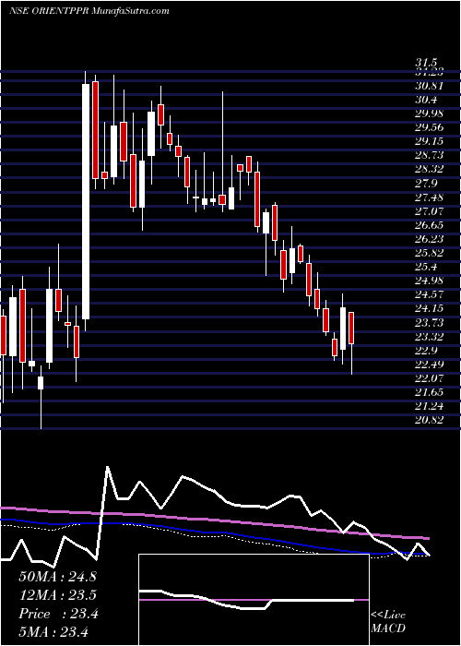Screen dimensions: 461x646
Task: Click the tallest white breakout candlestick
Action: 86,201
